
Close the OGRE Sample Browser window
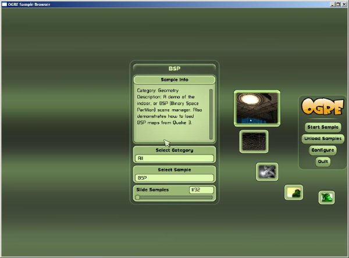pyautogui.click(x=344, y=4)
